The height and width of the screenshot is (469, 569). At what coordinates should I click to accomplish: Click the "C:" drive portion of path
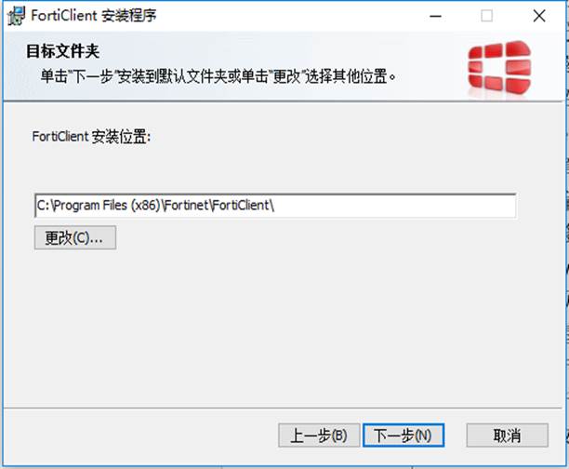point(43,206)
